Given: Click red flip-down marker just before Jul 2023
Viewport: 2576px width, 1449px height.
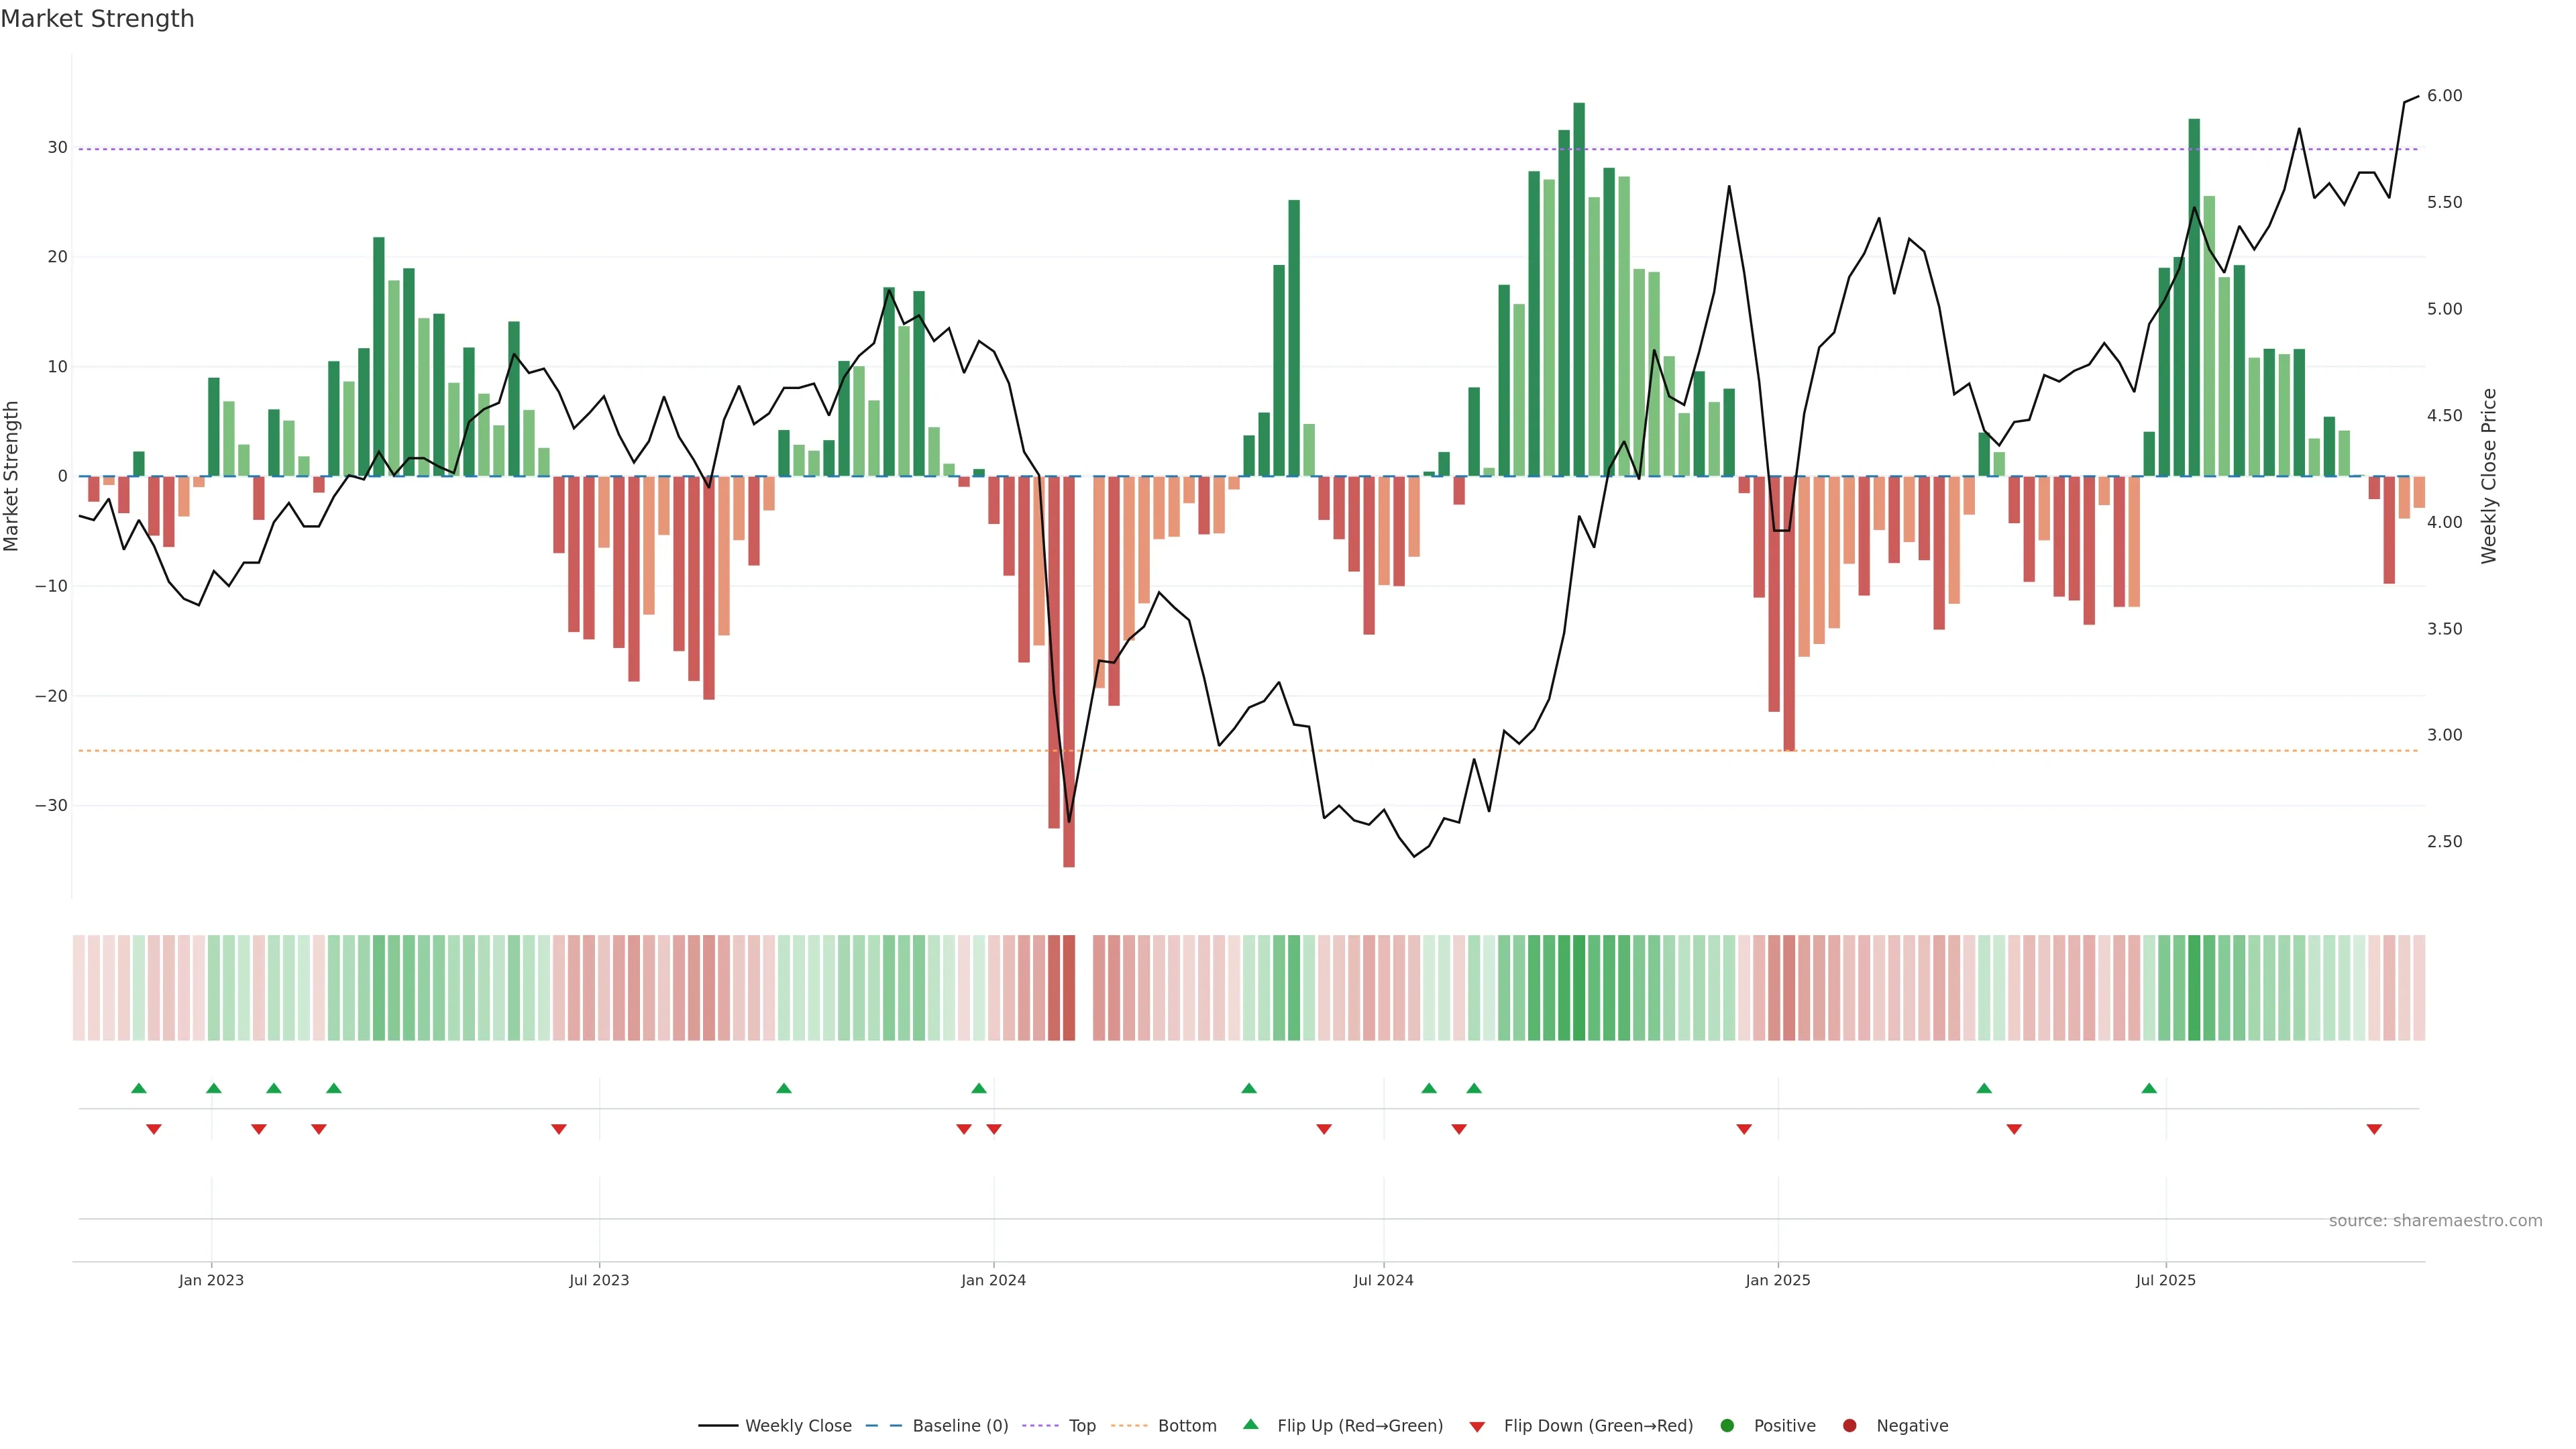Looking at the screenshot, I should [559, 1129].
